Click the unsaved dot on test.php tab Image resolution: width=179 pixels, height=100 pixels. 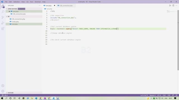coord(55,6)
